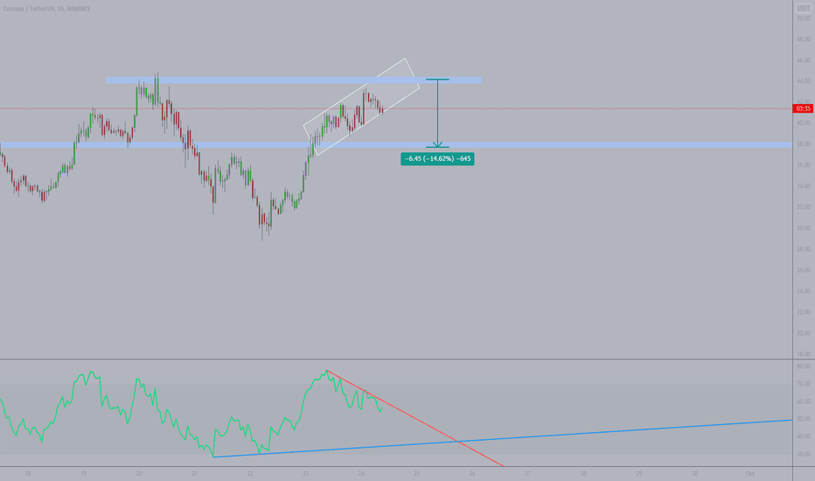The width and height of the screenshot is (815, 481).
Task: Click the 36.00 price axis label
Action: 804,164
